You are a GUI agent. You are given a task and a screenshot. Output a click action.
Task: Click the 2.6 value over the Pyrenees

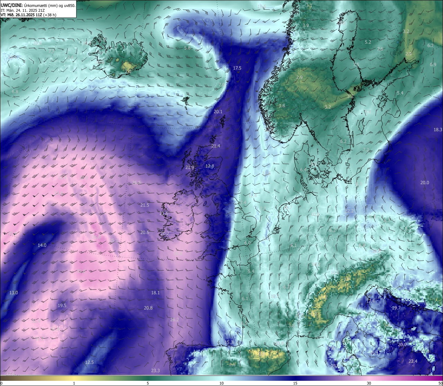click(x=232, y=365)
